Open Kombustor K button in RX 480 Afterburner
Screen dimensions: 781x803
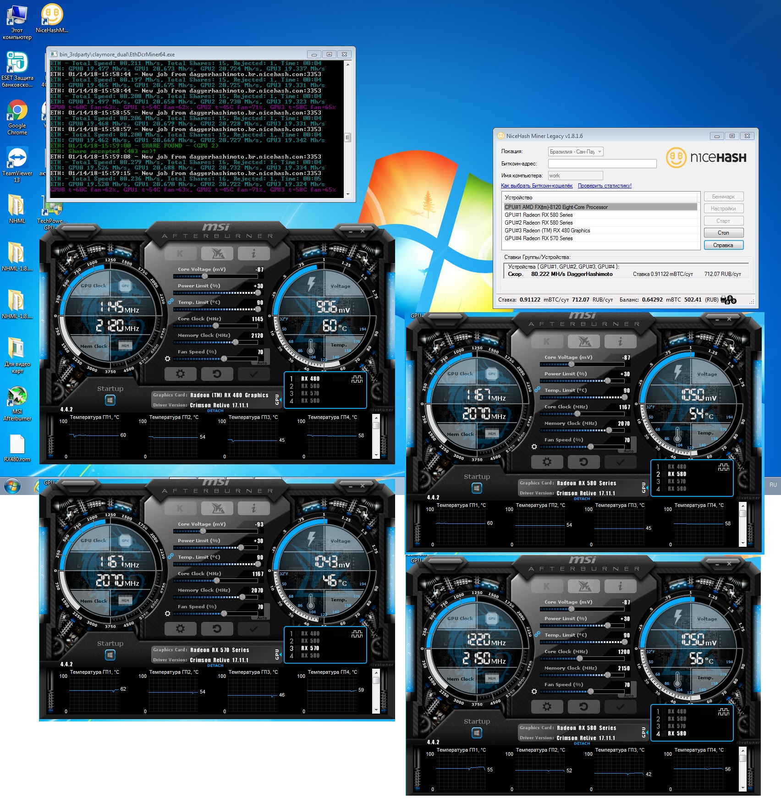pyautogui.click(x=180, y=253)
